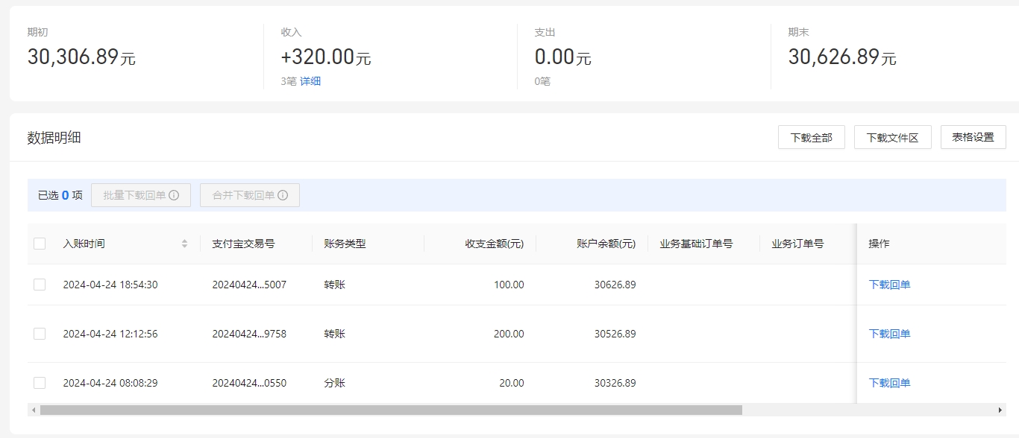Click the 账户余额(元) column header
This screenshot has width=1019, height=438.
tap(606, 244)
